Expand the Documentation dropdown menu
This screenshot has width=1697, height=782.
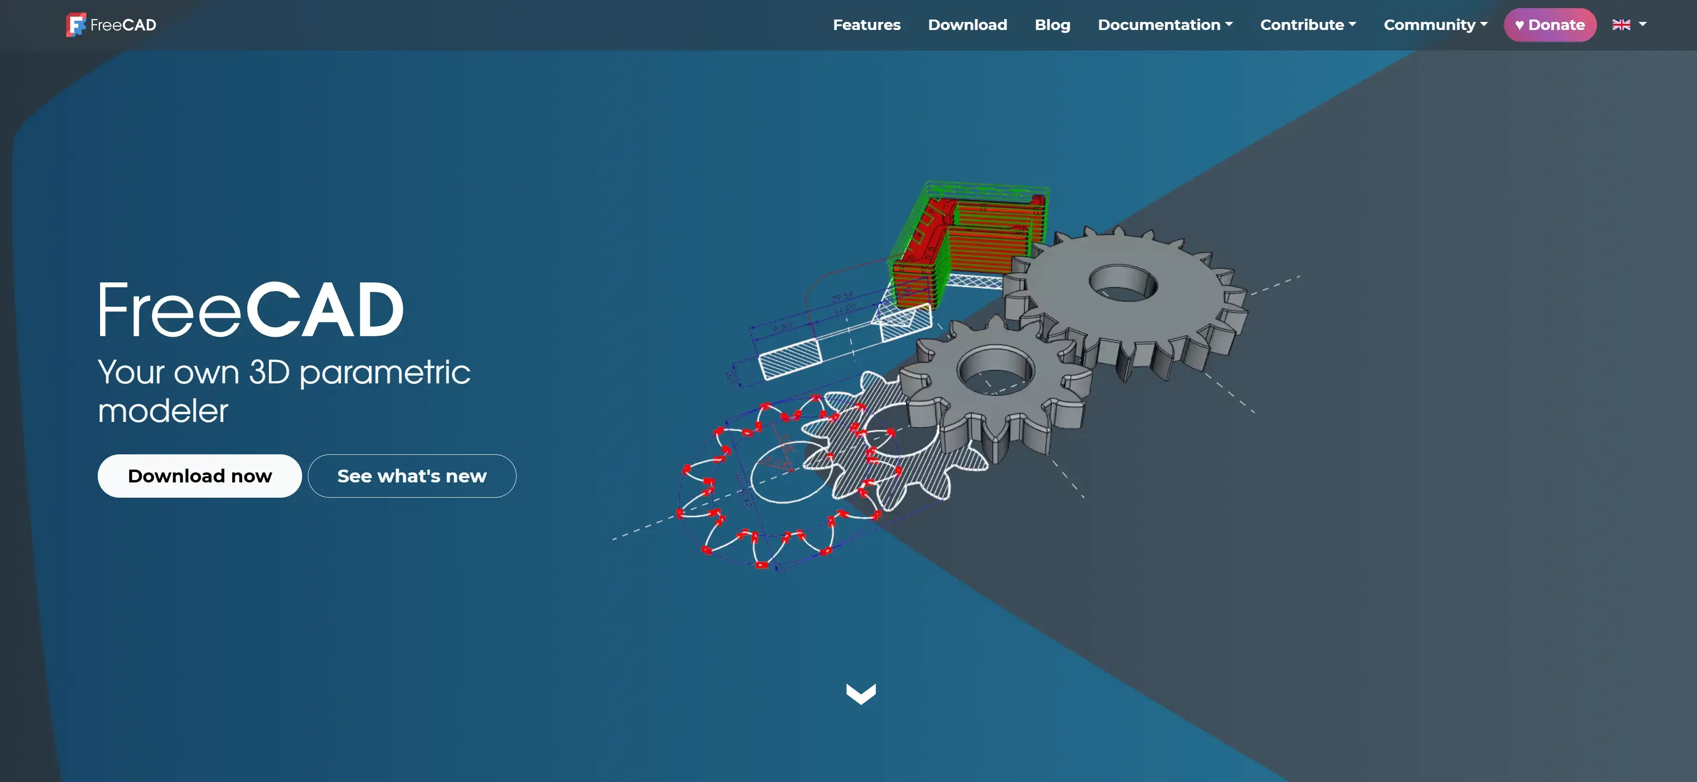(1165, 25)
